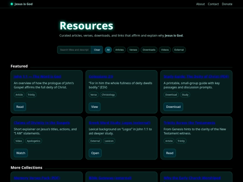Select the All filter chip

click(x=108, y=50)
